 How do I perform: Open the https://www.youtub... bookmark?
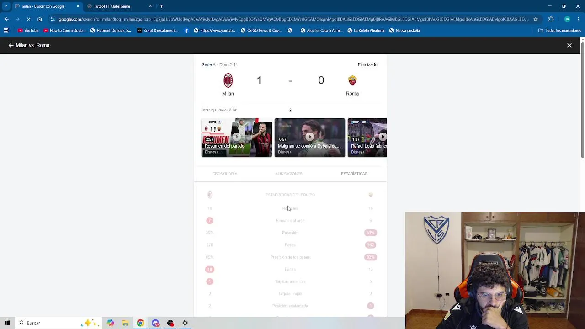[x=214, y=31]
